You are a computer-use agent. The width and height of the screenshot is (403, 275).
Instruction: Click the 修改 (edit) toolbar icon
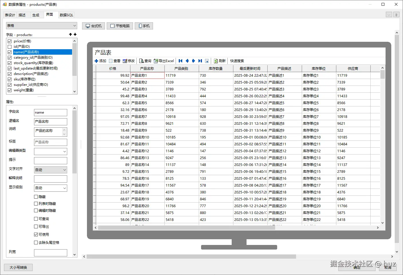125,61
